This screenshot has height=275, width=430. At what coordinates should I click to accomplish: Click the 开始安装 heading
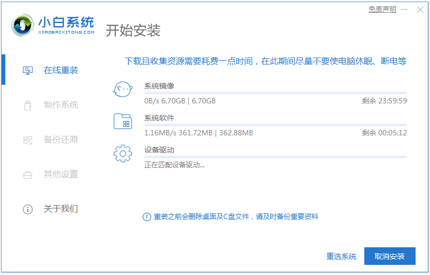click(133, 30)
